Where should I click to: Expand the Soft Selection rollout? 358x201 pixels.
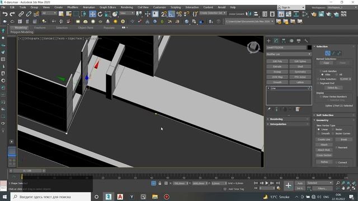(x=334, y=115)
